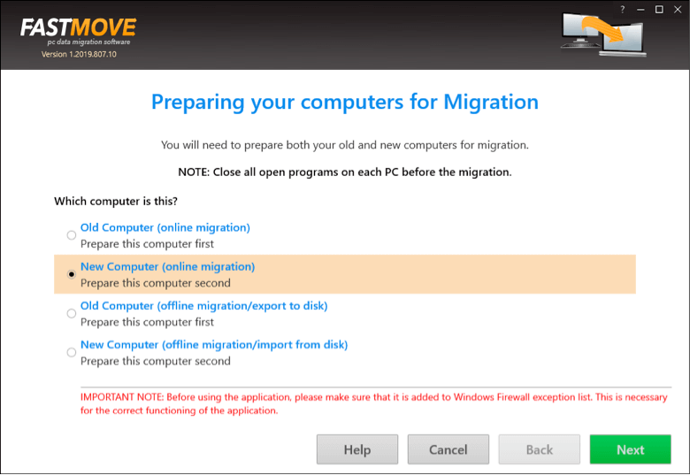Open Help from the bottom buttons
The width and height of the screenshot is (690, 475).
(356, 449)
